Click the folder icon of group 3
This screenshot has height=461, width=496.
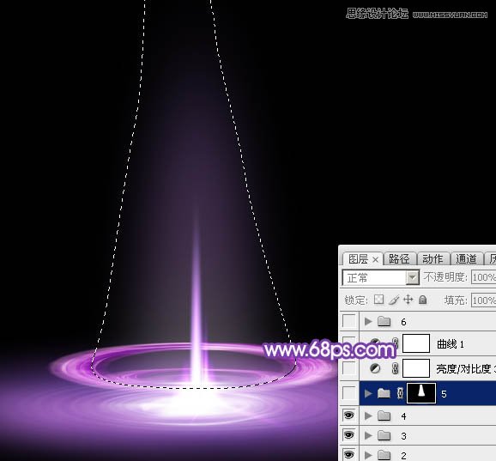coord(384,436)
